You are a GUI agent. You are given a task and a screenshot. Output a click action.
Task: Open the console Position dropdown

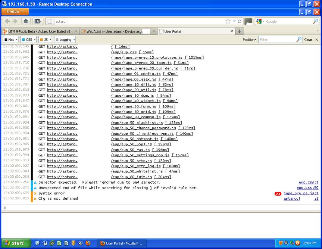(x=249, y=40)
